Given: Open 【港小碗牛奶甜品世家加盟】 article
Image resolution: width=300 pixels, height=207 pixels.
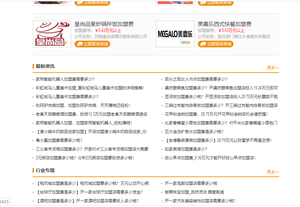Looking at the screenshot, I should [91, 132].
